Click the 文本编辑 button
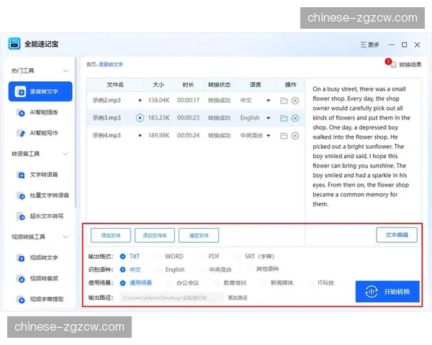Image resolution: width=432 pixels, height=345 pixels. click(x=397, y=235)
